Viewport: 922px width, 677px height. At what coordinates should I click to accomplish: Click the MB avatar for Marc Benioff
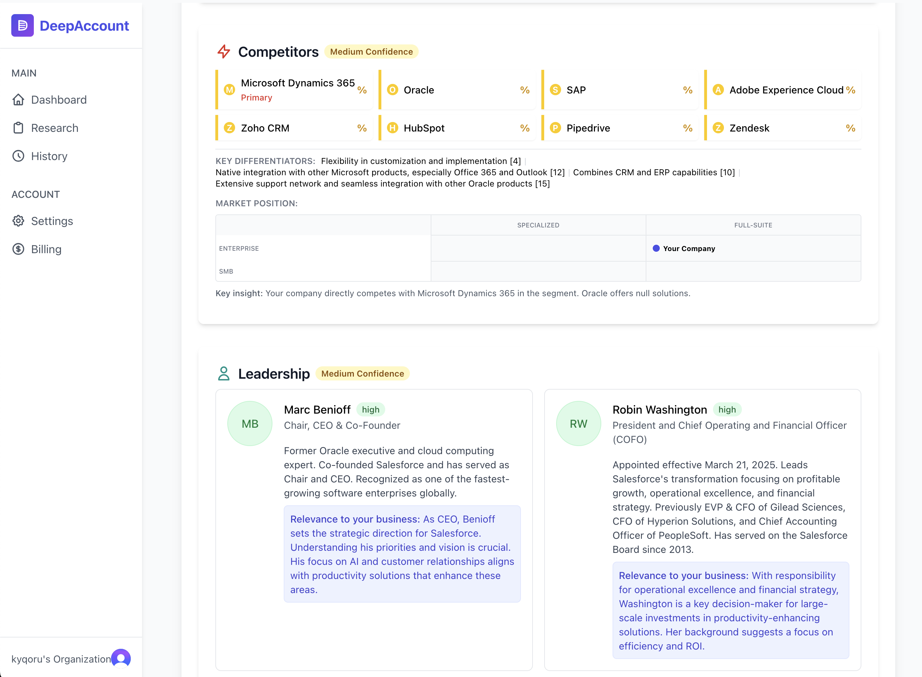coord(250,423)
